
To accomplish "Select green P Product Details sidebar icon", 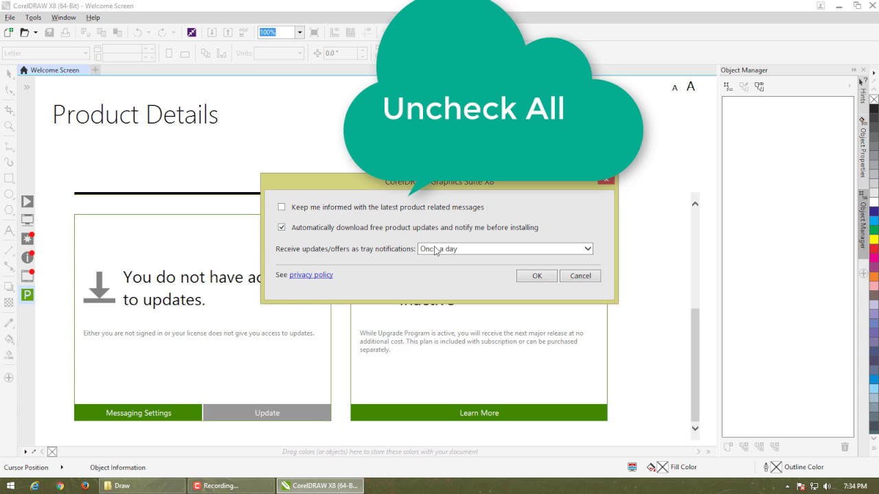I will (27, 295).
